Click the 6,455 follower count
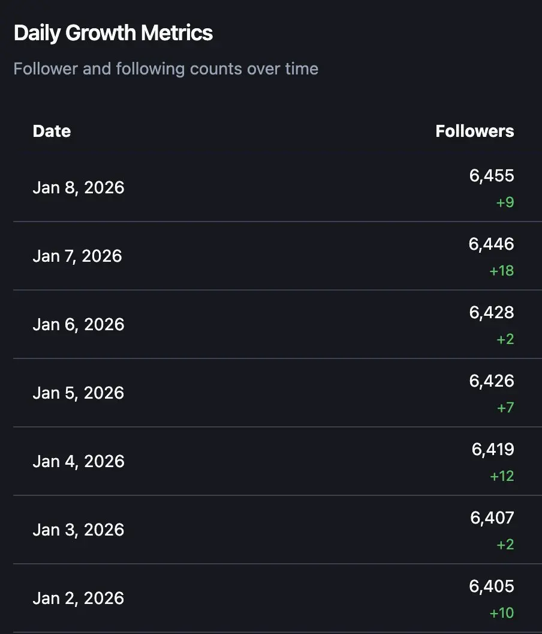 coord(492,175)
